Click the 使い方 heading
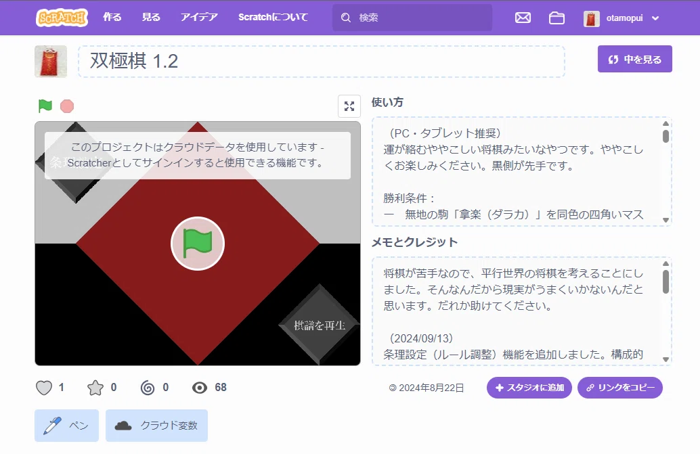 (387, 102)
